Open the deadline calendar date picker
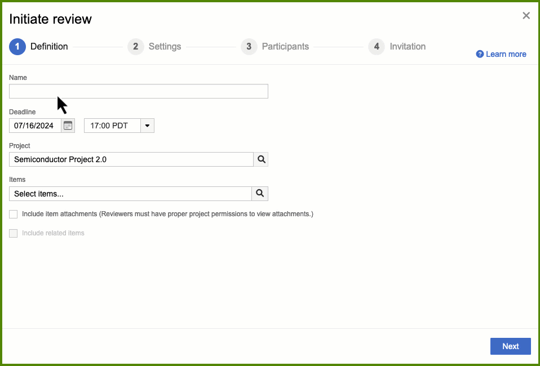Image resolution: width=540 pixels, height=366 pixels. 68,126
